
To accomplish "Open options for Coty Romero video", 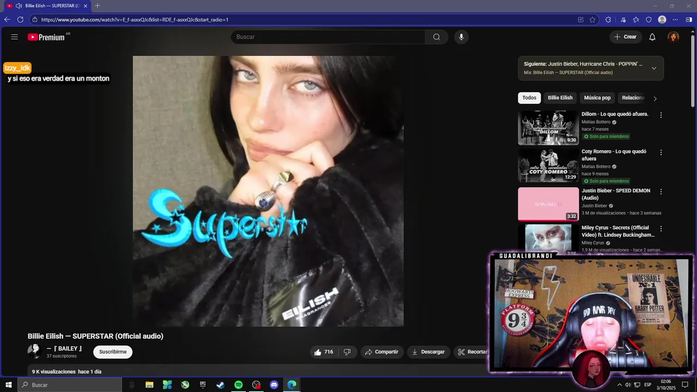I will [x=661, y=152].
